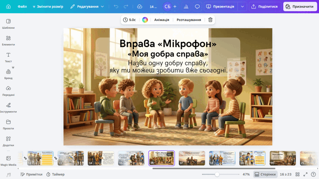The height and width of the screenshot is (179, 319).
Task: Open slide 16 more options dots
Action: tap(169, 154)
